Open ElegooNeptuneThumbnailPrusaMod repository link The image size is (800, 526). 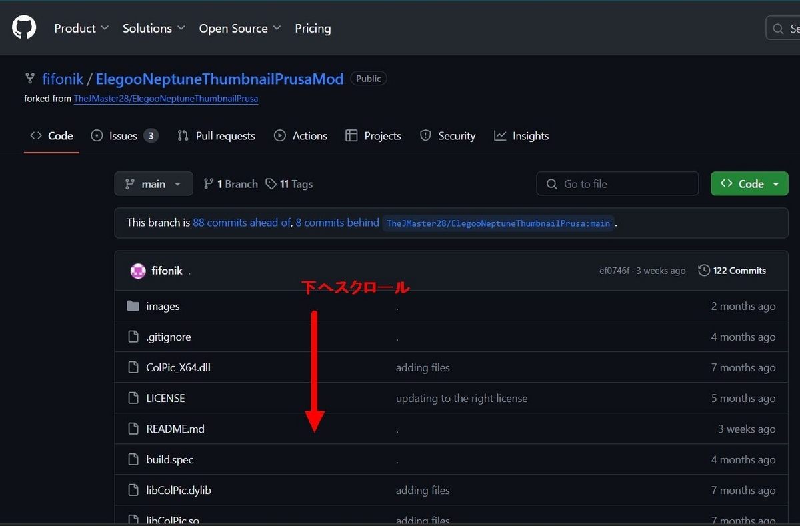(x=219, y=79)
